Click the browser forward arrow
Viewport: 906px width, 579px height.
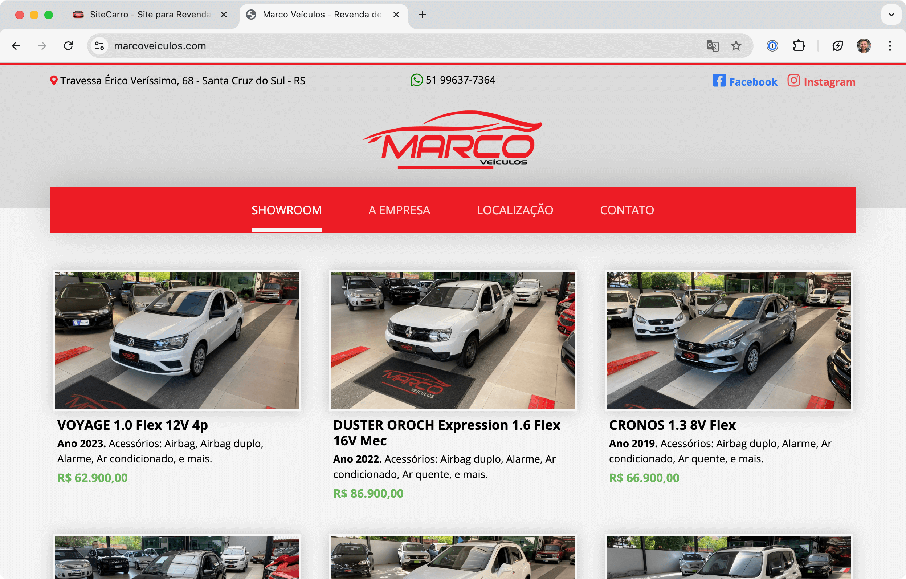pos(42,46)
